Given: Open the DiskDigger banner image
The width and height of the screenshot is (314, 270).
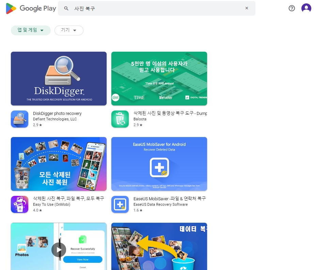Looking at the screenshot, I should click(59, 79).
